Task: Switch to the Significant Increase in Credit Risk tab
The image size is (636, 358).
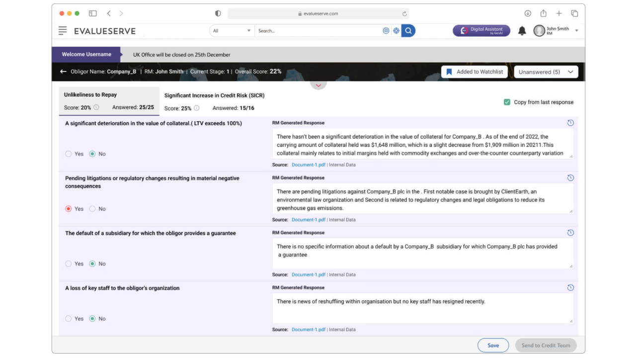Action: [x=214, y=101]
